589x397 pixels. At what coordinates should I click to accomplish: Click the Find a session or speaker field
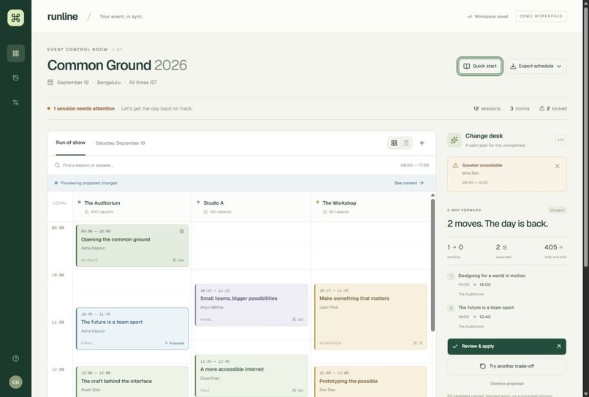(x=225, y=165)
